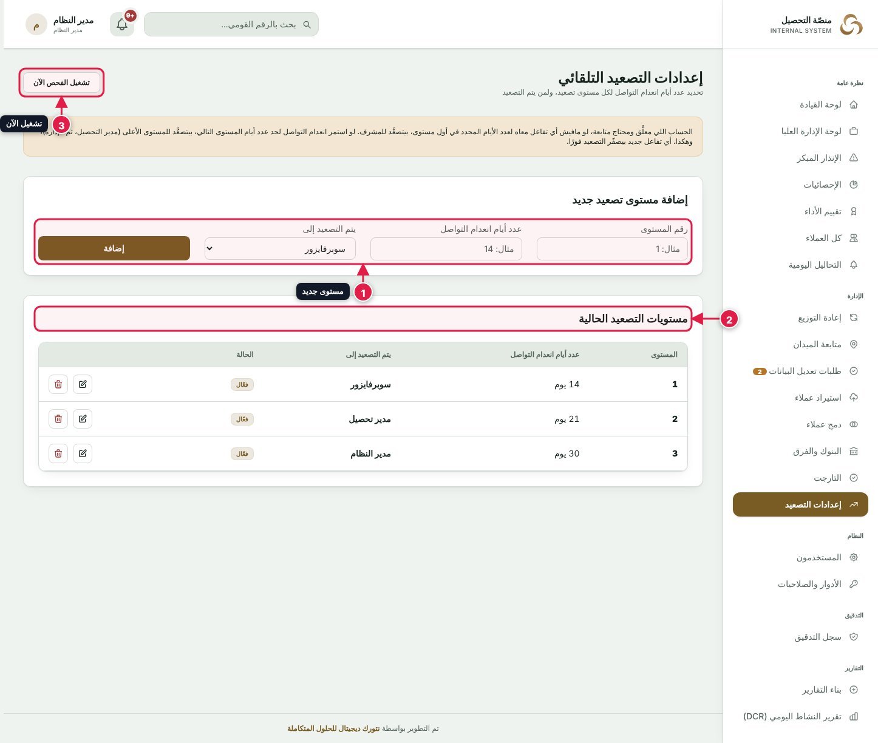
Task: Open إعادة التوزيع in sidebar
Action: [800, 317]
